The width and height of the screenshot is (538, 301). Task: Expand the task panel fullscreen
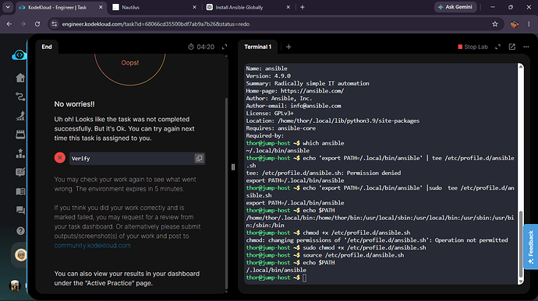[225, 47]
